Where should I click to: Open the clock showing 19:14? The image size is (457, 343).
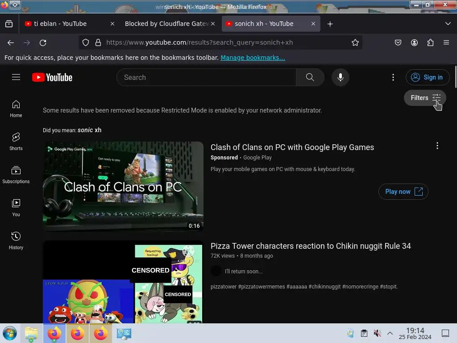pos(415,333)
